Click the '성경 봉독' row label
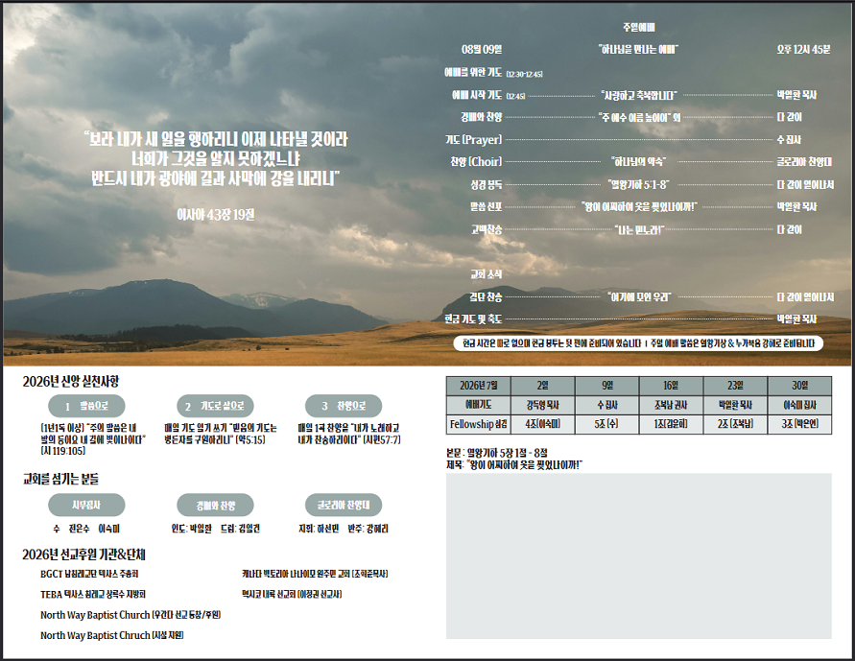855x661 pixels. coord(486,185)
